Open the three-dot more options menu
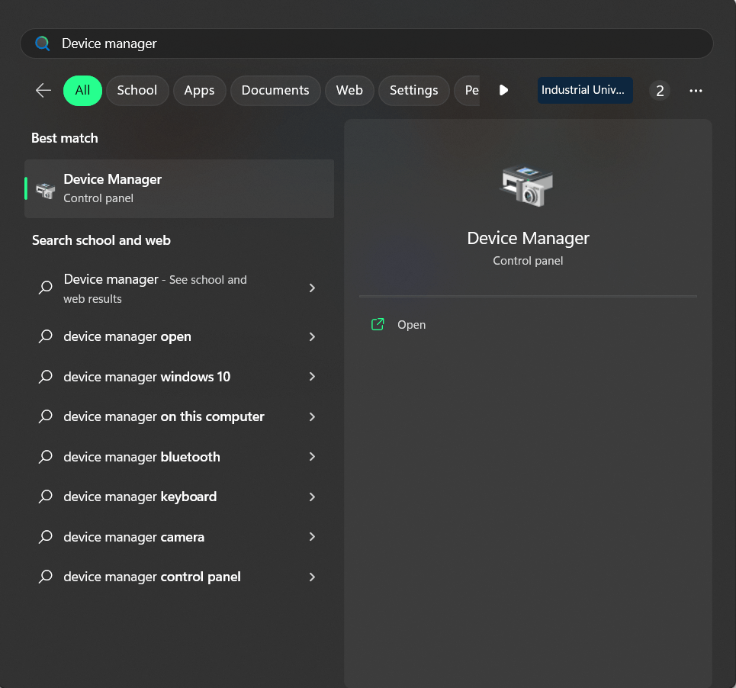Screen dimensions: 736x688 pos(696,91)
